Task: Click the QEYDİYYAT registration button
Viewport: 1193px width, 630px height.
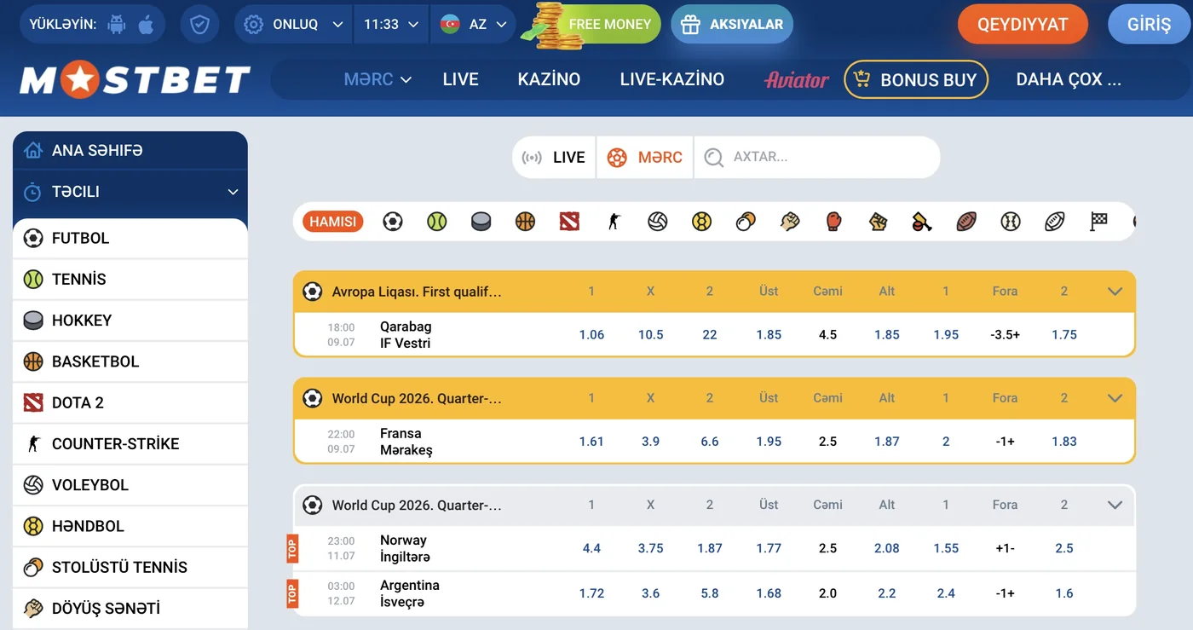Action: 1023,24
